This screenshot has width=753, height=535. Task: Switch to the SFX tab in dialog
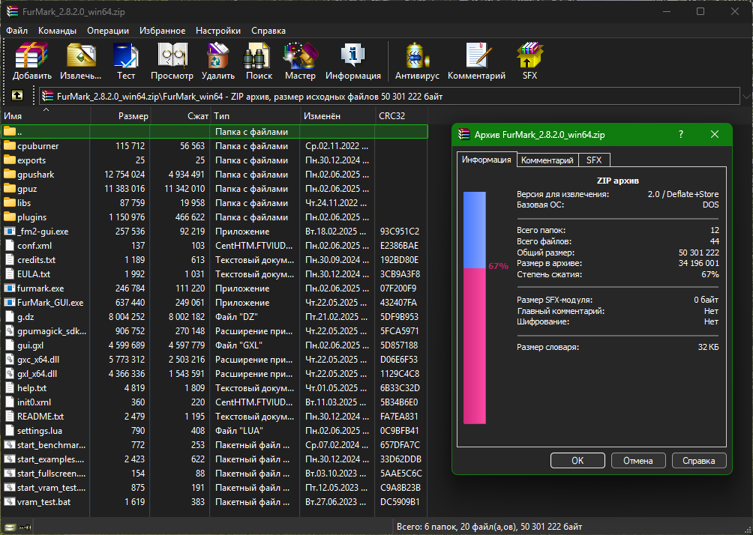pos(594,160)
